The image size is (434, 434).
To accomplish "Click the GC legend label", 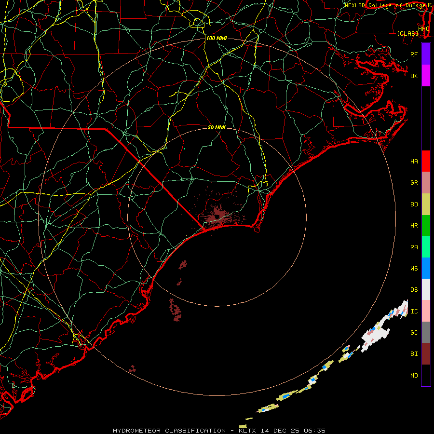I will click(414, 333).
